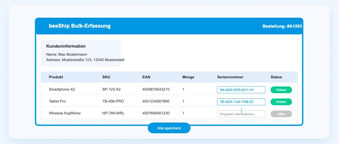Select the Name: Max Mustermann line
Image resolution: width=339 pixels, height=144 pixels.
click(66, 54)
